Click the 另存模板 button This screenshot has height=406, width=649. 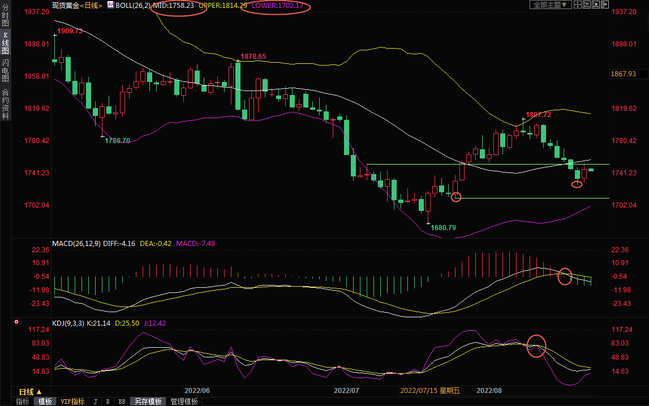coord(147,401)
